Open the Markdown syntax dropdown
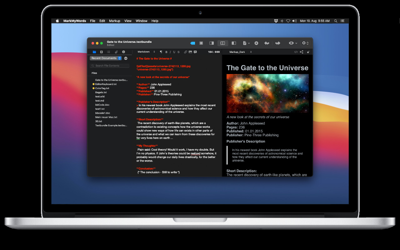 (x=146, y=52)
